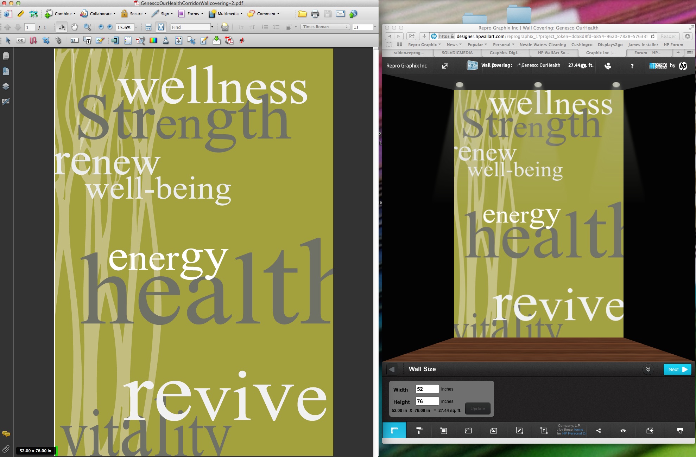
Task: Switch to the SOLVDIGMEDIA browser tab
Action: point(457,53)
